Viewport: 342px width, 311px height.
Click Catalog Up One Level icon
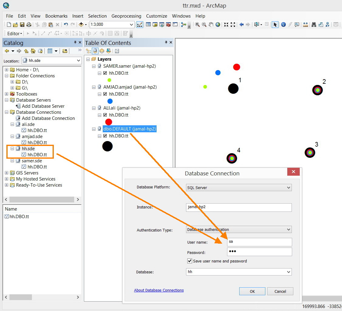[26, 51]
